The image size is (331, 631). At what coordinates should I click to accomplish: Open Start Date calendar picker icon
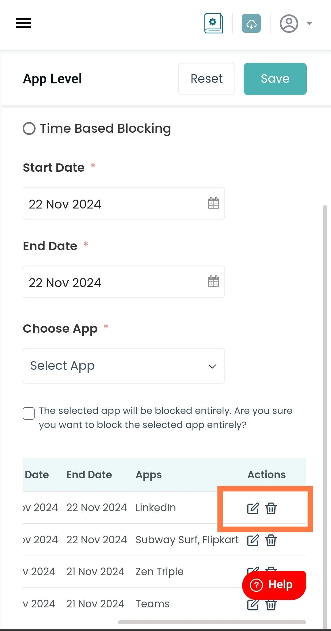tap(214, 203)
